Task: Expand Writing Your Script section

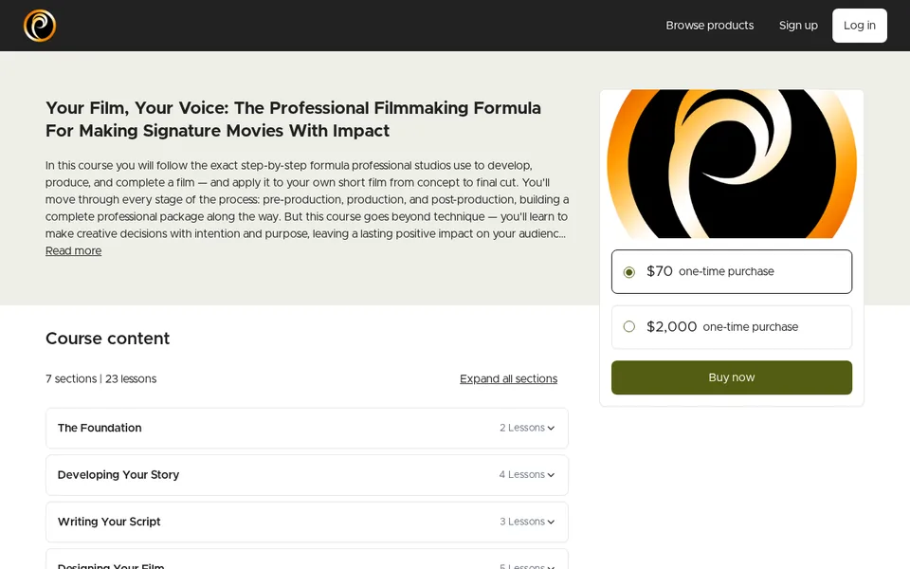Action: [307, 522]
